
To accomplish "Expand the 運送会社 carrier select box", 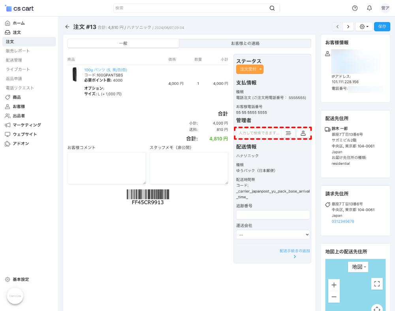I will point(273,235).
